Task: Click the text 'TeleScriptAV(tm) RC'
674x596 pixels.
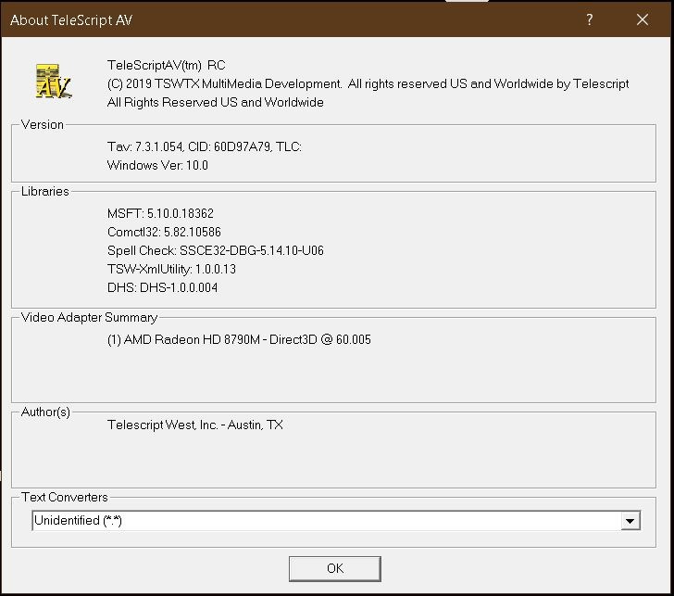Action: pos(167,65)
